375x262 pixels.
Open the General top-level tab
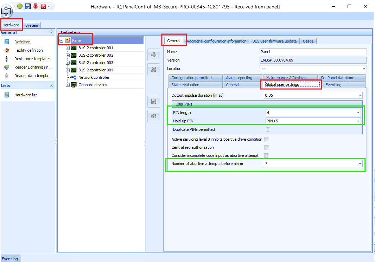(174, 41)
